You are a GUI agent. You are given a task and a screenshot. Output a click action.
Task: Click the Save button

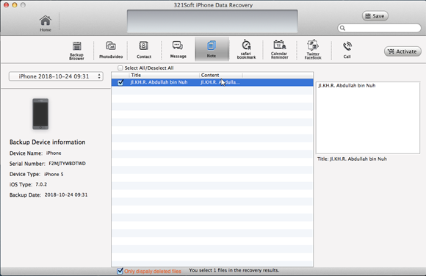[x=375, y=16]
